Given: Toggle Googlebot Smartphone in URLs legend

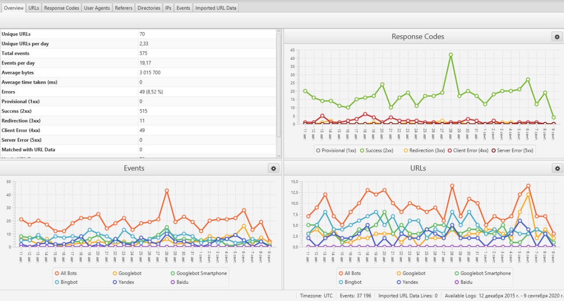Looking at the screenshot, I should coord(457,273).
